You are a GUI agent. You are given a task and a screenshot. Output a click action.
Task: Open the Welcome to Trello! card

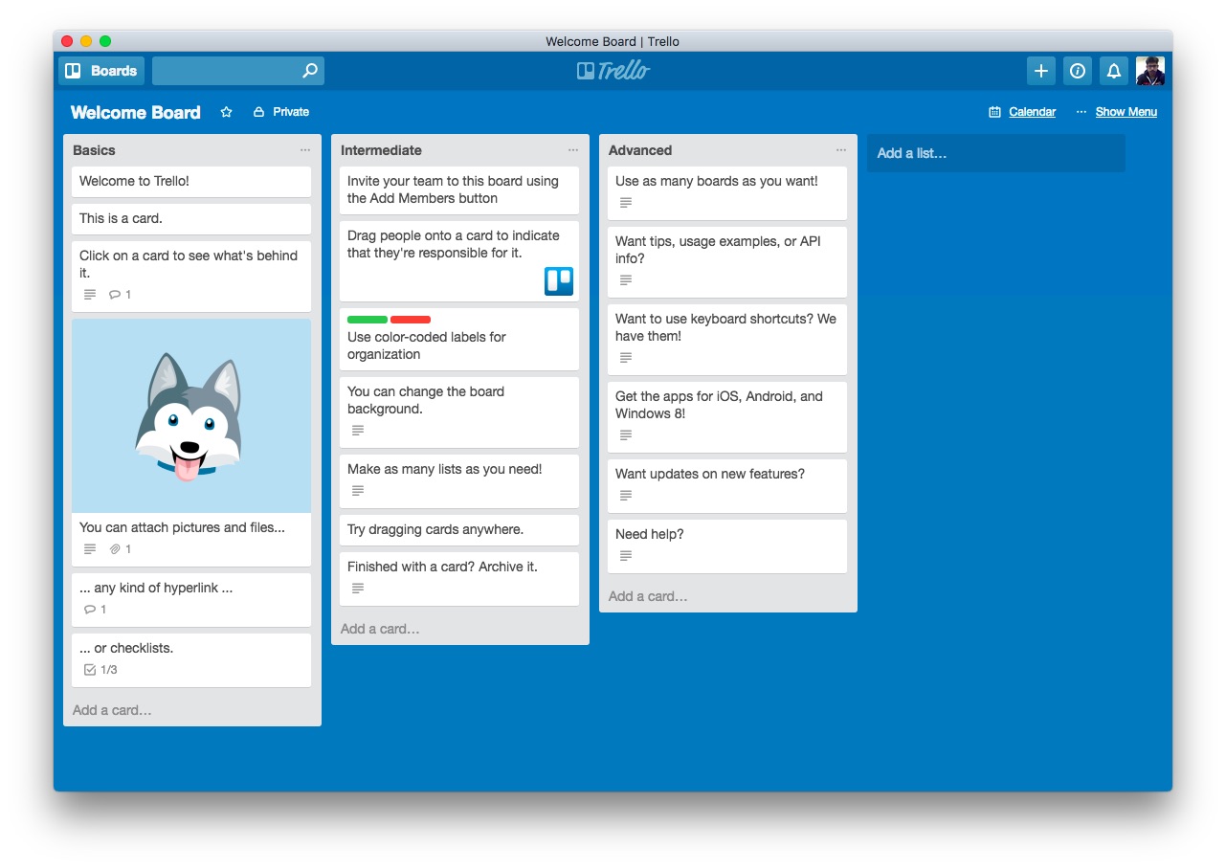click(x=191, y=182)
